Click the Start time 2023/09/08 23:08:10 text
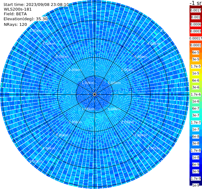 pyautogui.click(x=36, y=5)
